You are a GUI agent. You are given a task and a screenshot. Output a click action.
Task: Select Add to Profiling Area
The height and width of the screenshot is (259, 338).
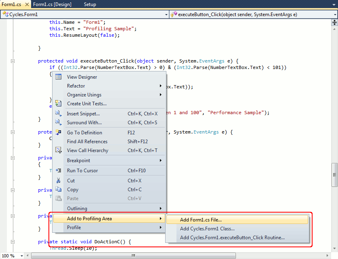coord(109,219)
